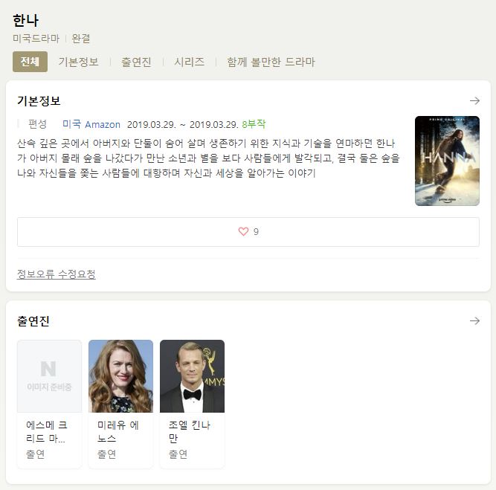Click the 에스메 크리드 마... cast name
Image resolution: width=496 pixels, height=490 pixels.
(x=47, y=431)
